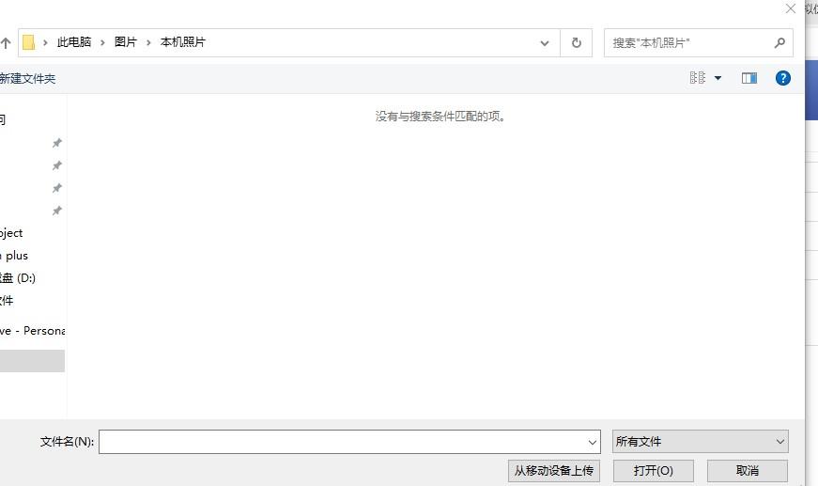This screenshot has height=486, width=818.
Task: Refresh the 本机照片 folder view
Action: click(x=576, y=42)
